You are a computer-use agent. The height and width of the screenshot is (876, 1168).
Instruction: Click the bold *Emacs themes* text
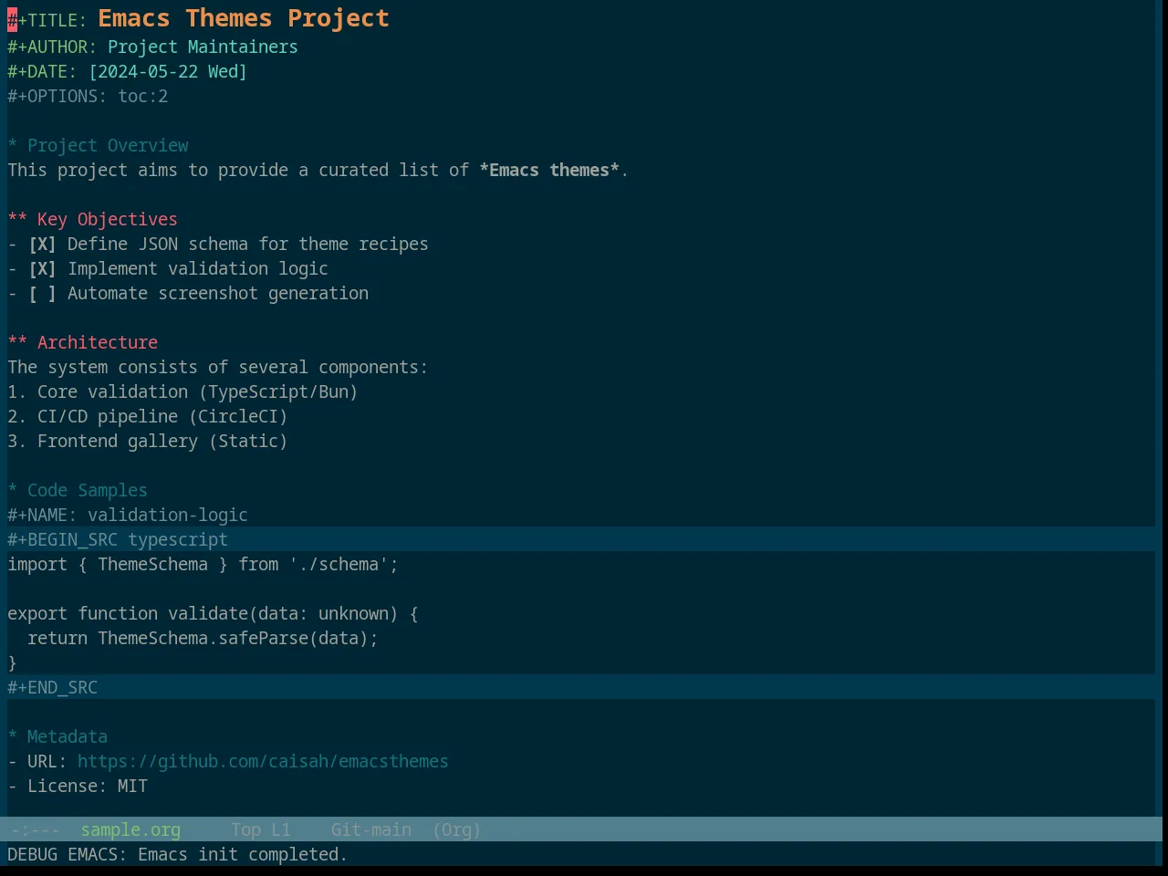pyautogui.click(x=549, y=171)
